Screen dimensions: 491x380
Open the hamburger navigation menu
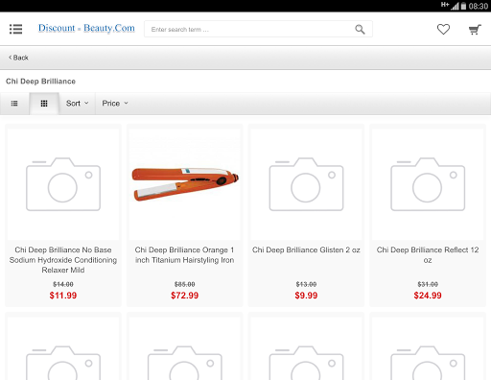click(x=15, y=29)
